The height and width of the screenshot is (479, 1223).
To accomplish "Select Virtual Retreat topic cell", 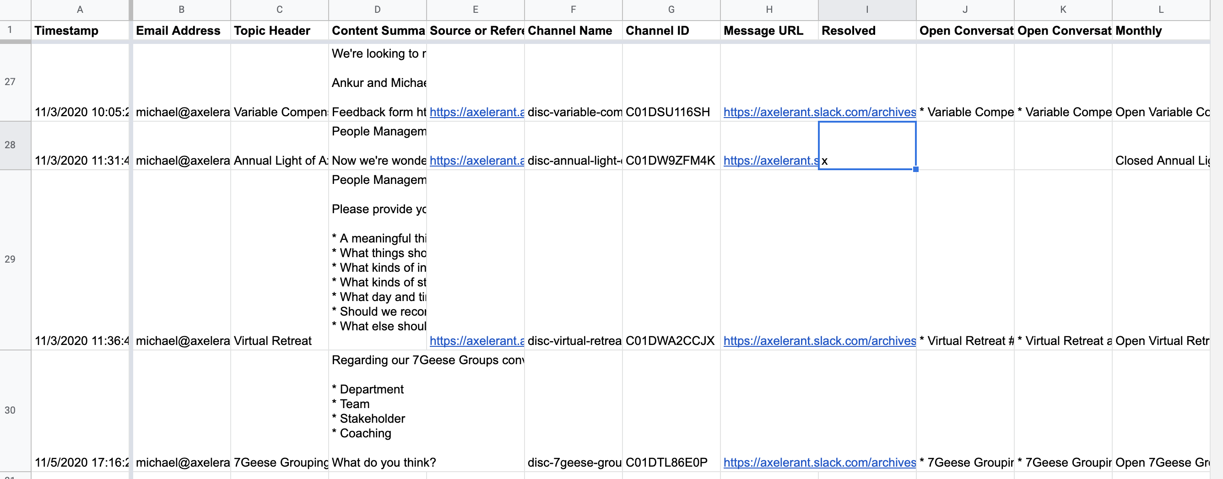I will 280,260.
